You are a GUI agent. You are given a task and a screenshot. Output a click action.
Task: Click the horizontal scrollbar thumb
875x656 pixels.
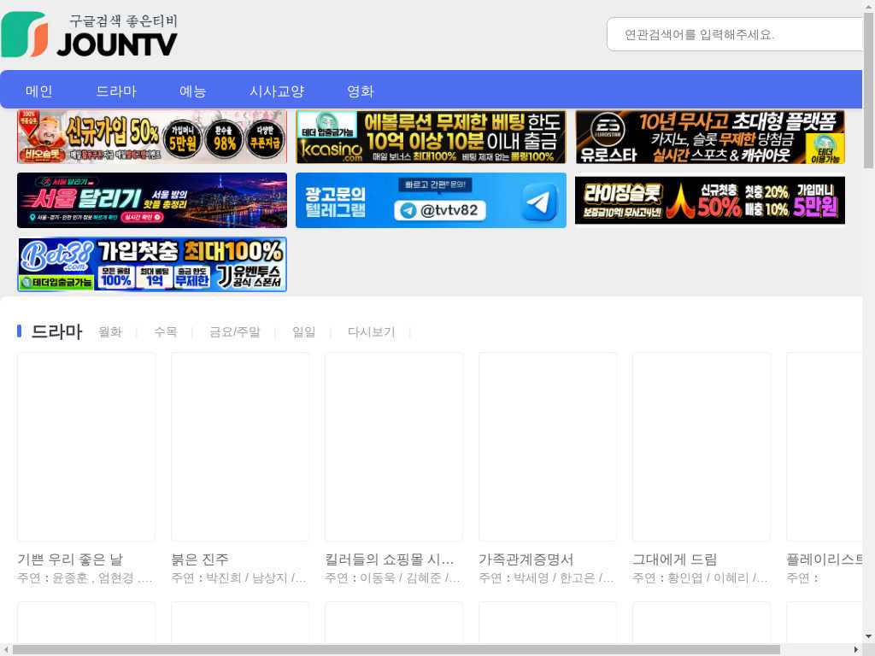(396, 650)
